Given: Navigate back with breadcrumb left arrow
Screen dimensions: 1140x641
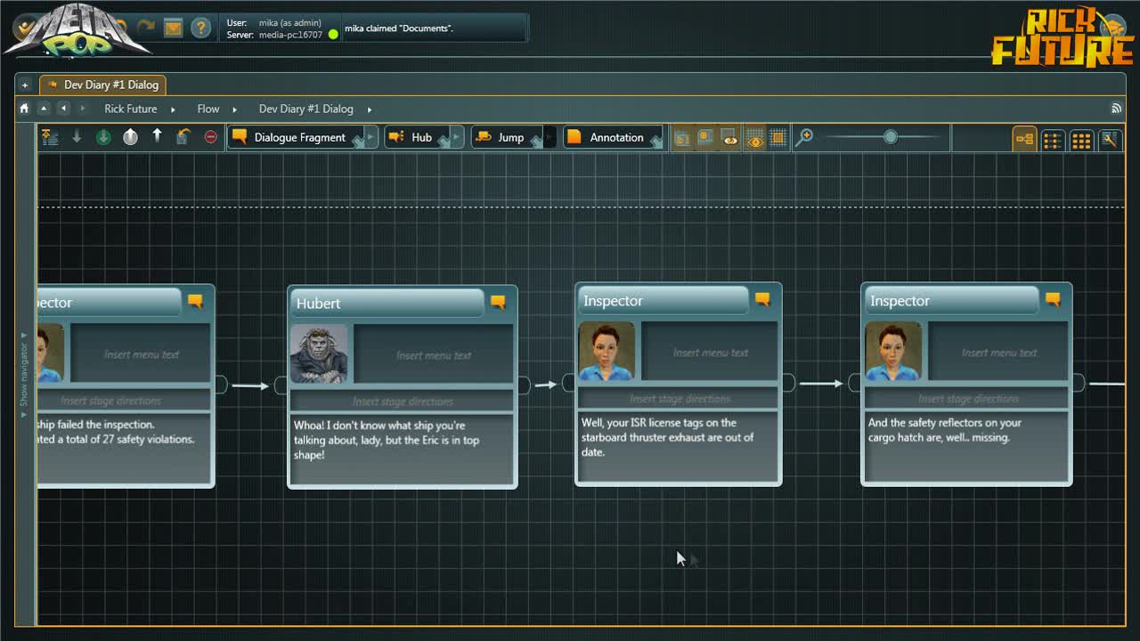Looking at the screenshot, I should point(63,109).
